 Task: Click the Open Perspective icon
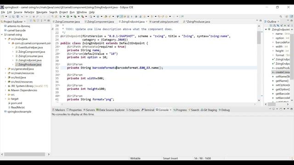(x=287, y=16)
